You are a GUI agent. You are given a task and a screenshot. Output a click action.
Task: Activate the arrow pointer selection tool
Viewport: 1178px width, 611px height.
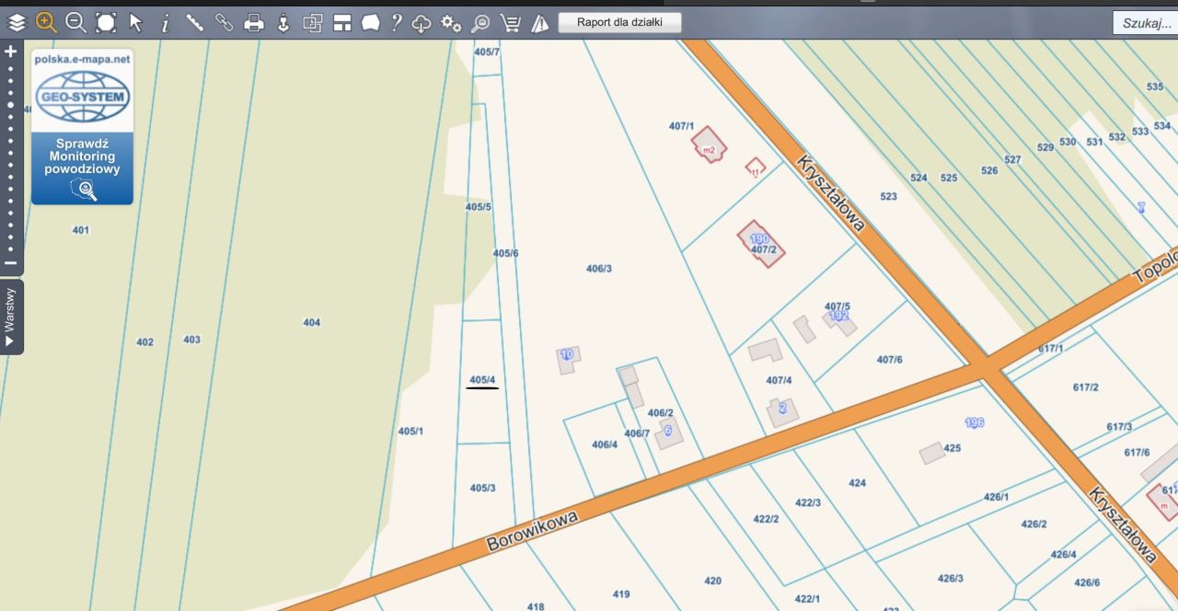click(136, 22)
